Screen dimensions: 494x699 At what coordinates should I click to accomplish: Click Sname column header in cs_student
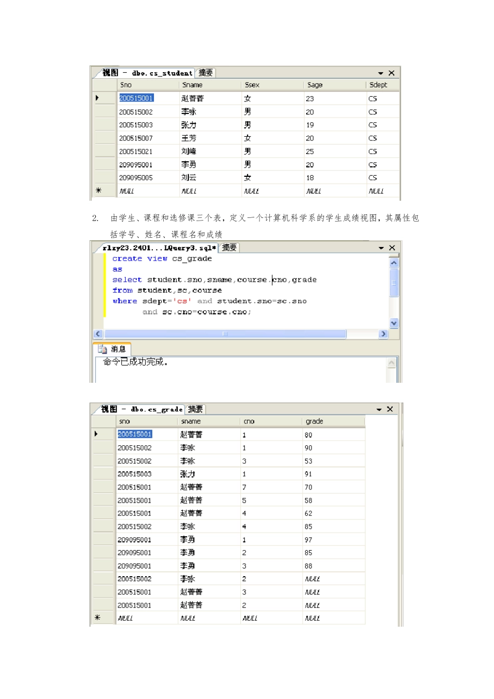pos(210,85)
